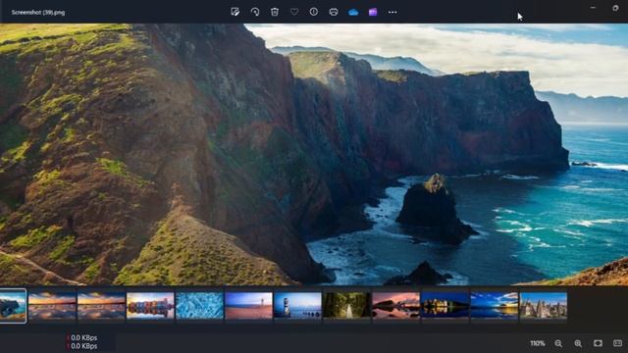Select the rock formations thumbnail
The height and width of the screenshot is (353, 628).
(543, 306)
